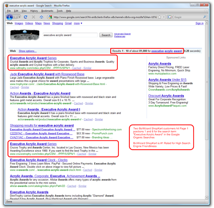Click the scrollbar down arrow
The height and width of the screenshot is (208, 214).
click(207, 197)
